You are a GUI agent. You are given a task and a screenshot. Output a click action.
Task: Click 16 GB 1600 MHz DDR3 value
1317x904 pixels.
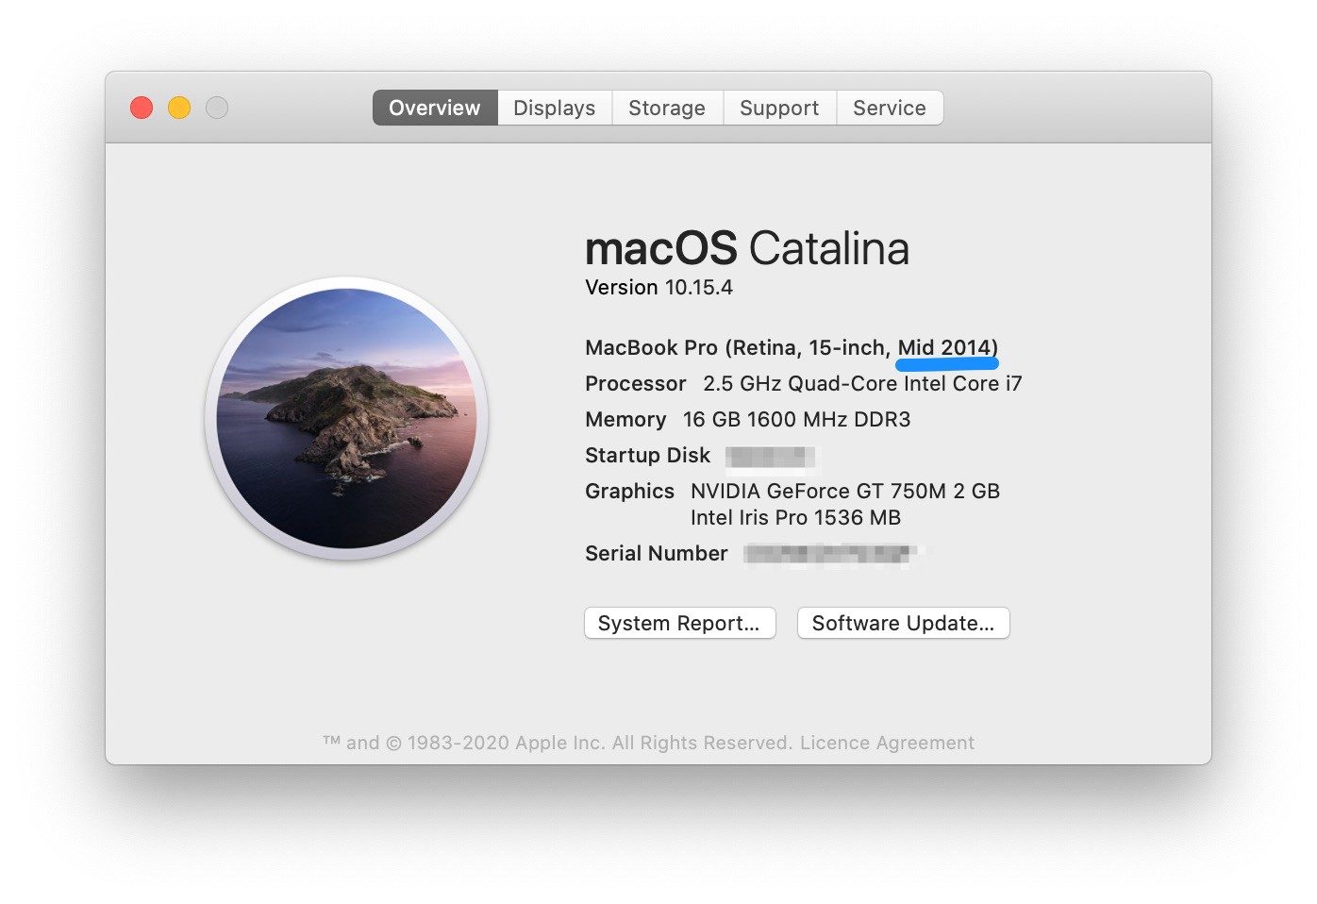[x=796, y=420]
